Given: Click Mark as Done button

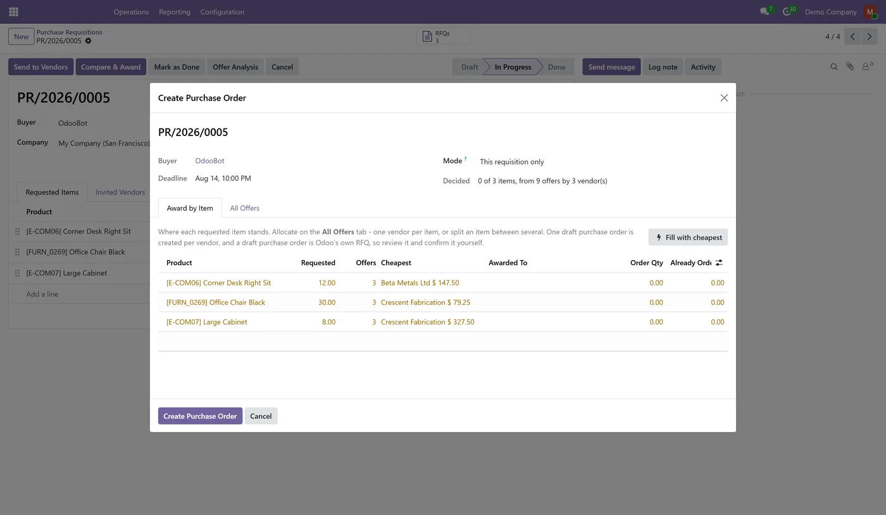Looking at the screenshot, I should click(x=177, y=66).
